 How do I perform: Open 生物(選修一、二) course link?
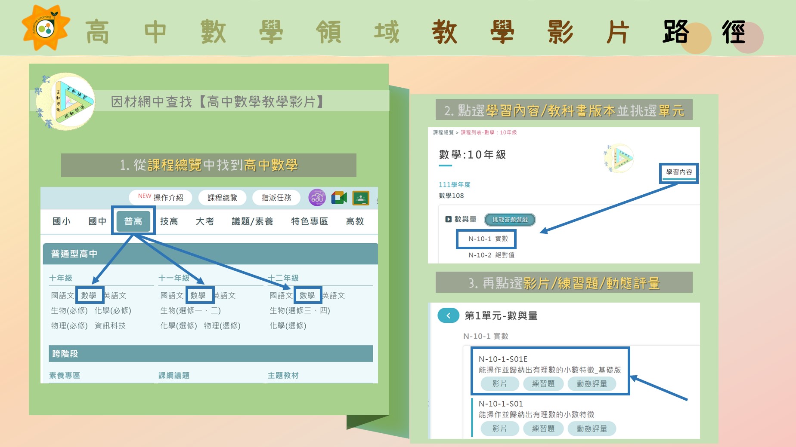click(x=190, y=310)
